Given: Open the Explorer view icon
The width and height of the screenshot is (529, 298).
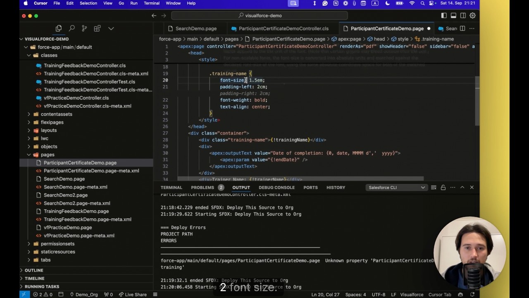Looking at the screenshot, I should pos(59,29).
